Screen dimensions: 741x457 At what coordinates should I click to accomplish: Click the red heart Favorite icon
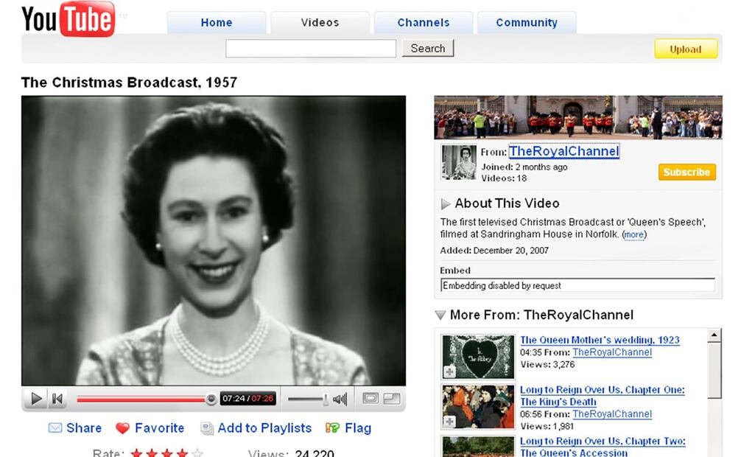[x=122, y=428]
